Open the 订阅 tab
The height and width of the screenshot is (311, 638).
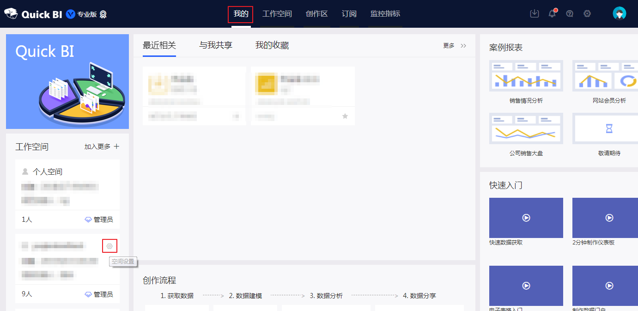[x=349, y=14]
